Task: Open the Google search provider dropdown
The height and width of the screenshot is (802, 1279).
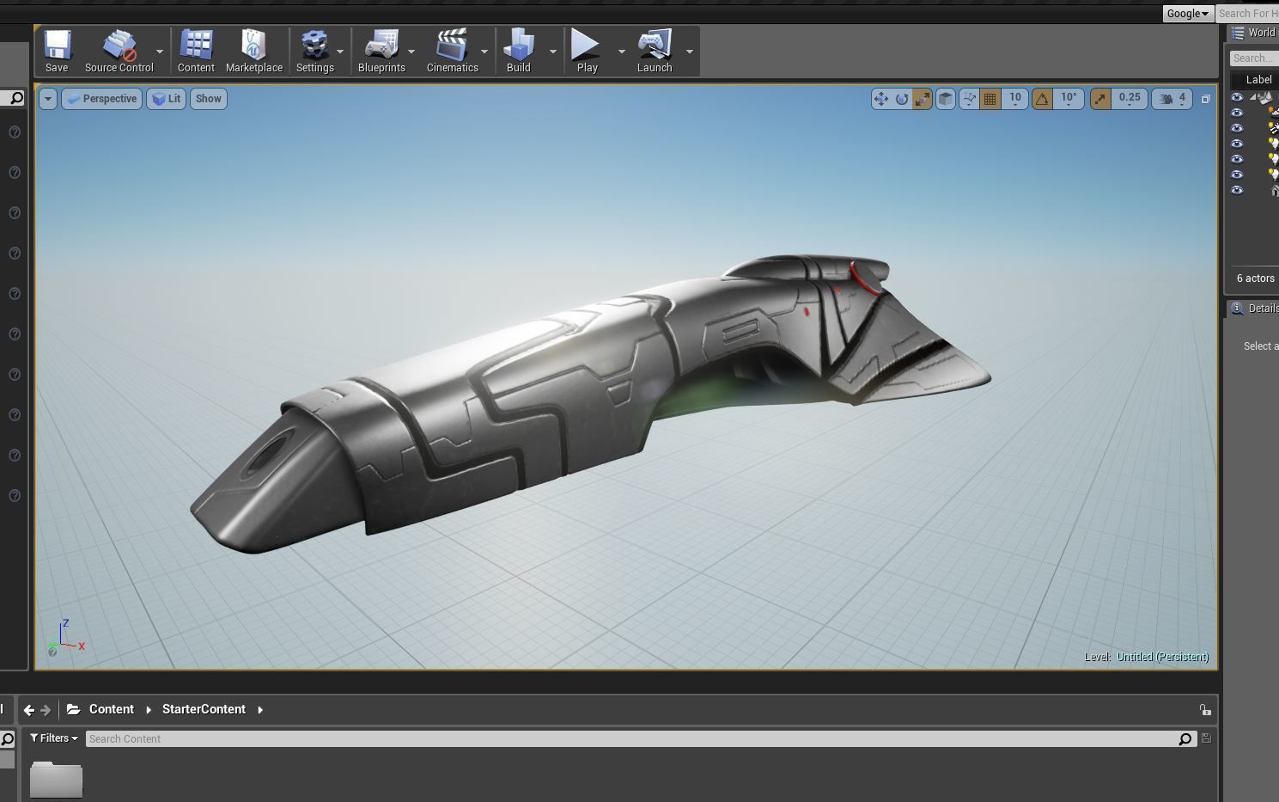Action: point(1187,14)
